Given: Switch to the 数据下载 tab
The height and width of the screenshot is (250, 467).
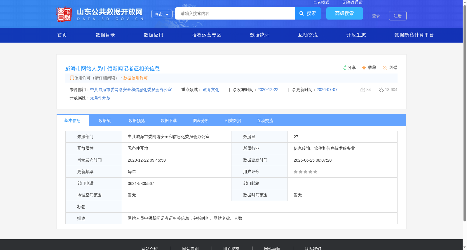Looking at the screenshot, I should (x=169, y=120).
